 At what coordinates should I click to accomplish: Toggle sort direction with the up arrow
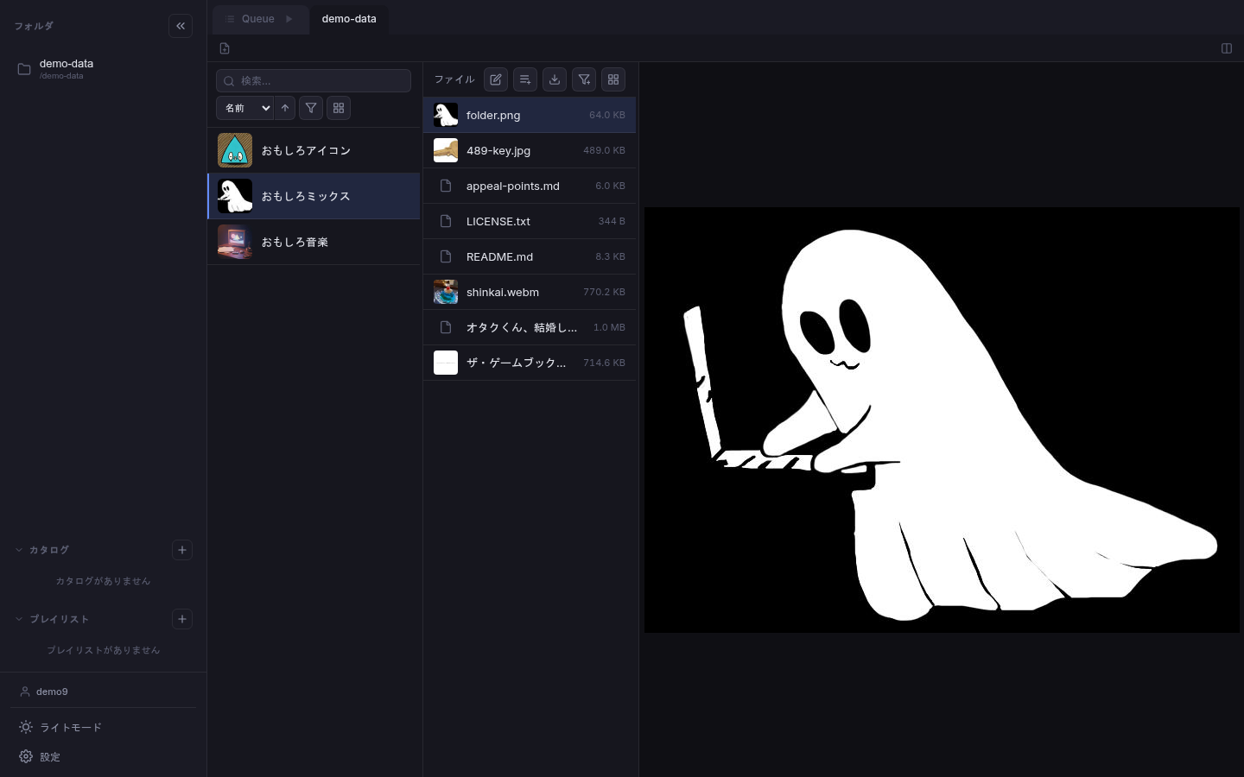(285, 108)
